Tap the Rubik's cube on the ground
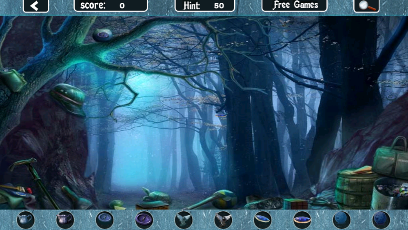408x230 pixels. tap(295, 204)
